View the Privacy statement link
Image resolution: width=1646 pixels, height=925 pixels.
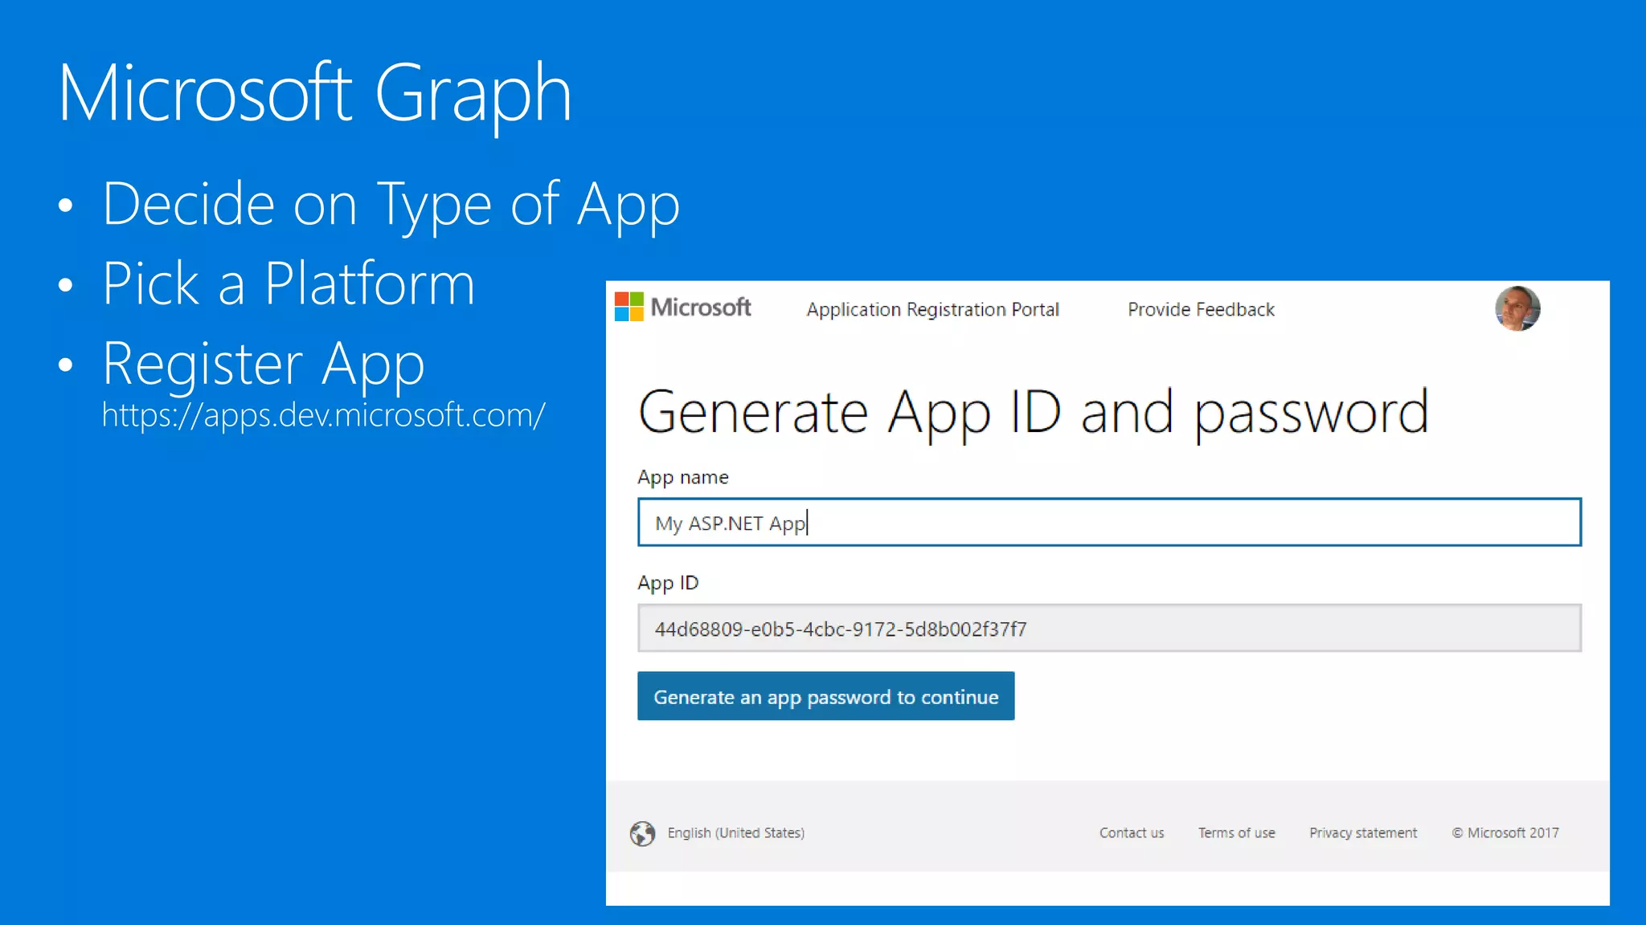tap(1363, 833)
